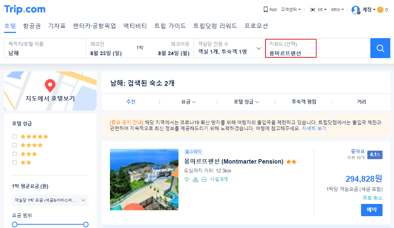Sort results by 투숙객 평점

coord(304,102)
